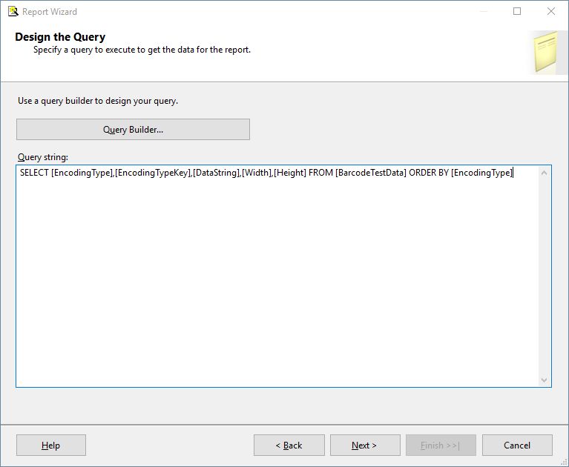Click the query box scroll up arrow
This screenshot has width=569, height=467.
(x=545, y=173)
